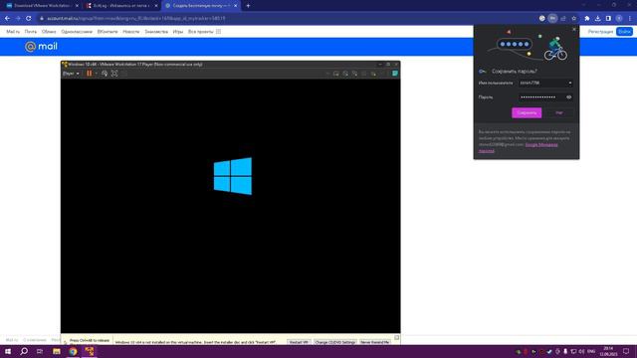The image size is (637, 358).
Task: Open the extensions puzzle icon
Action: coord(587,18)
